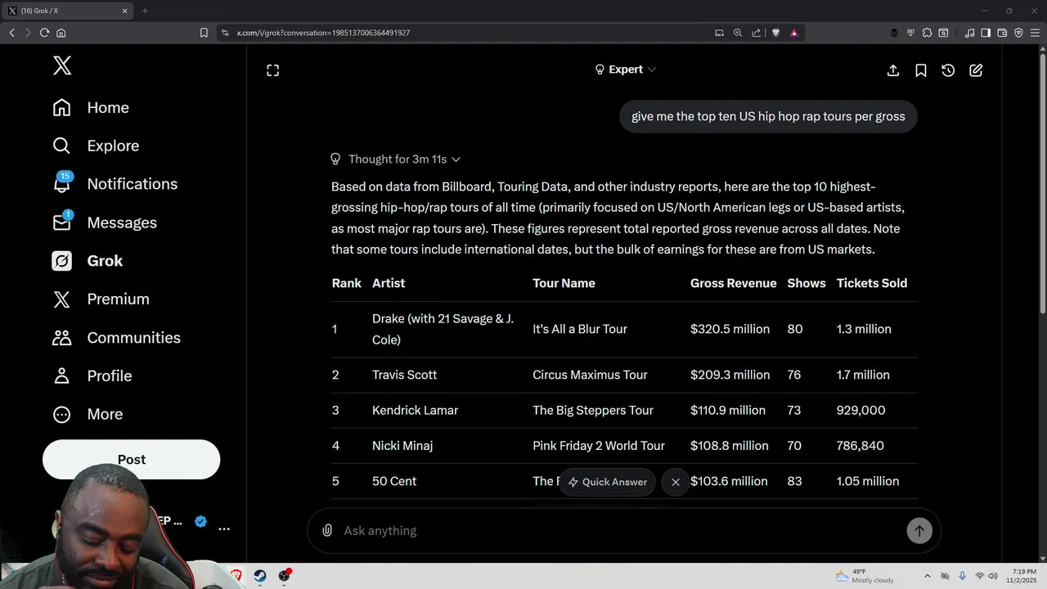Screen dimensions: 1047x589
Task: Open the browser hamburger menu
Action: tap(1035, 33)
